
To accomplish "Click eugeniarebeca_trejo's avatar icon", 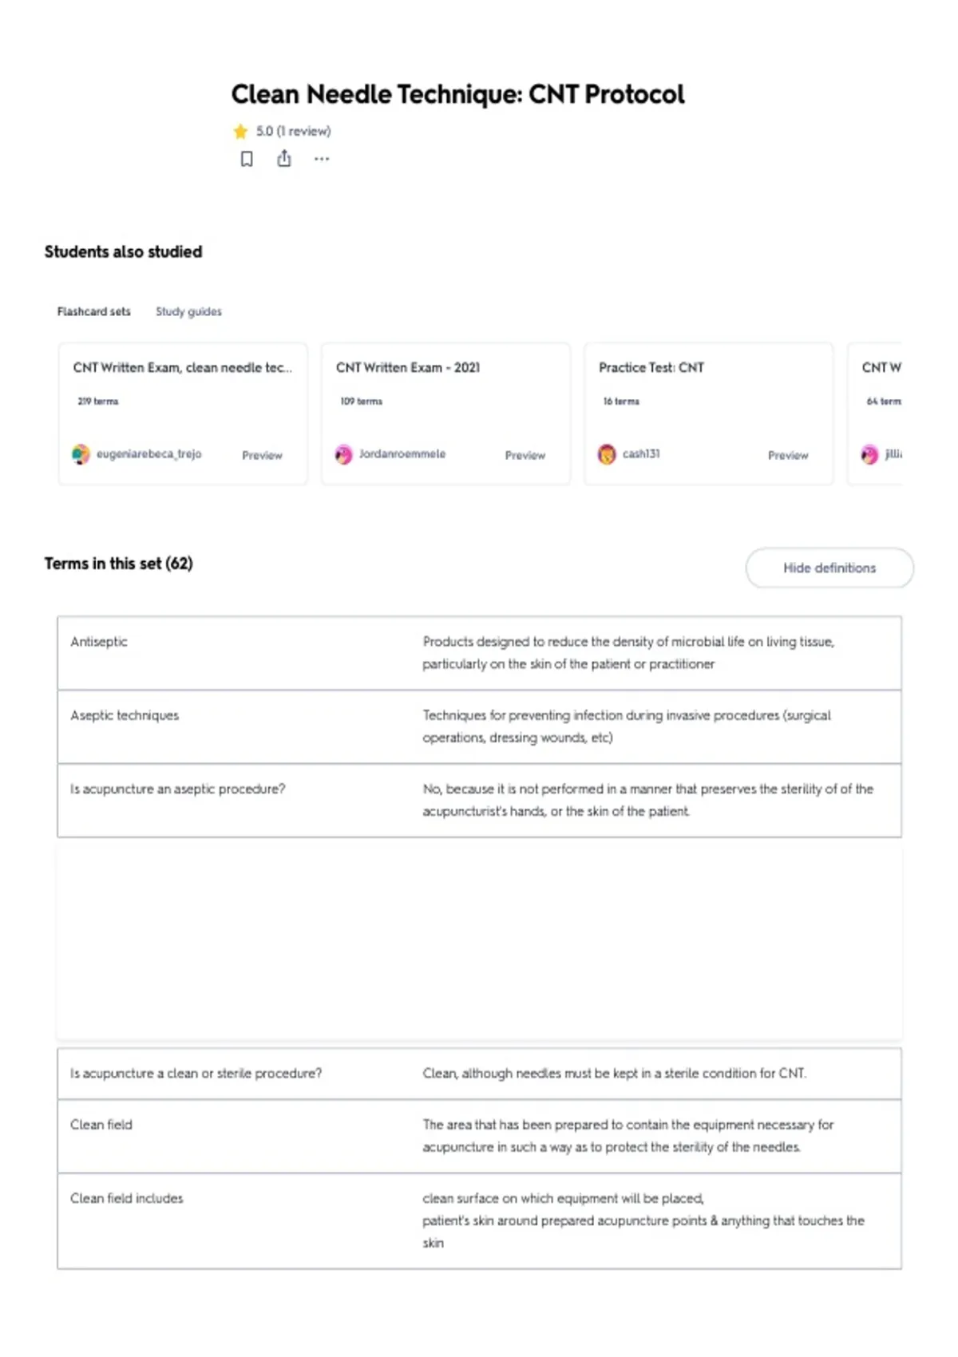I will [81, 454].
